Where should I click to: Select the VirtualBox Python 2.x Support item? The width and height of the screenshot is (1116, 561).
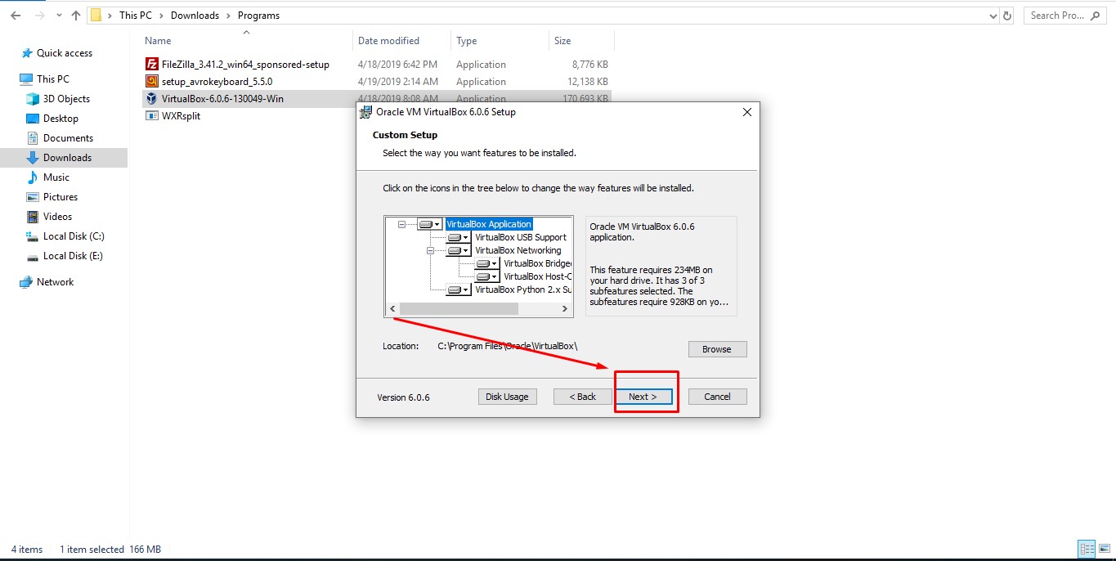(523, 289)
